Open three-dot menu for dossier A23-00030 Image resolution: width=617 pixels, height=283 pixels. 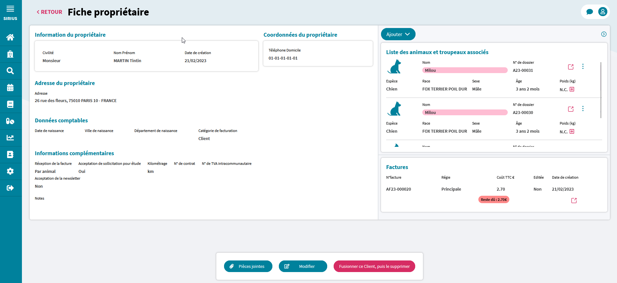click(583, 108)
